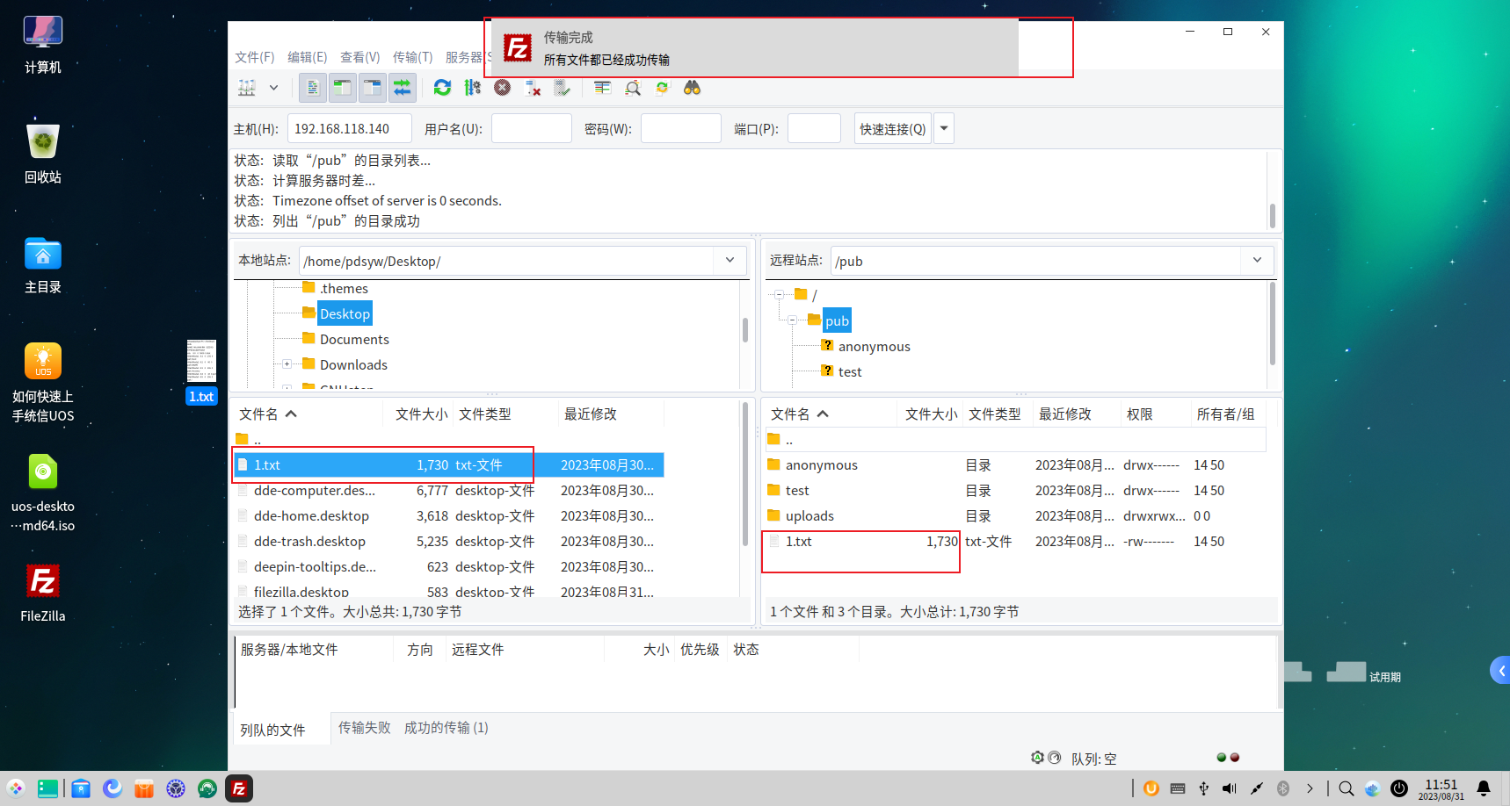Screen dimensions: 1510x806
Task: Cancel the current operation
Action: [502, 87]
